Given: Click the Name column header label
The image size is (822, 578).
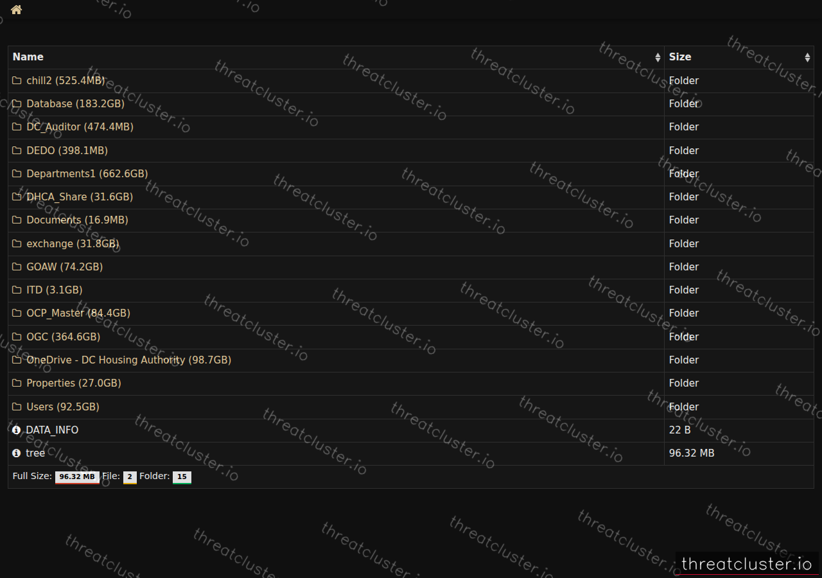Looking at the screenshot, I should (28, 57).
